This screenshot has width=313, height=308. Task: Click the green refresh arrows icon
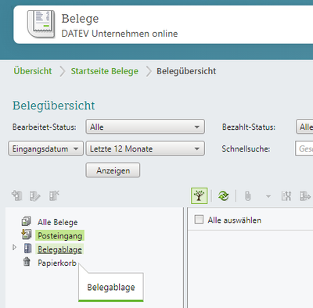click(x=224, y=195)
